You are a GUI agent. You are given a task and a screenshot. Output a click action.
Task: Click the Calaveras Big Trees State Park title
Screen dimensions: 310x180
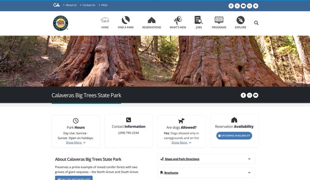click(86, 95)
